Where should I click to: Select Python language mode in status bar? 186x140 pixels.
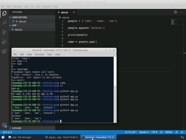click(x=169, y=132)
